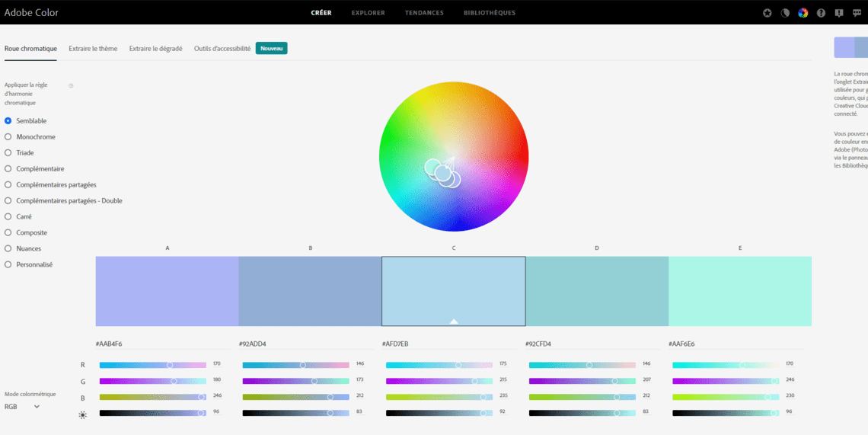Open the BIBLIOTHÈQUES navigation item
The width and height of the screenshot is (868, 435).
490,13
